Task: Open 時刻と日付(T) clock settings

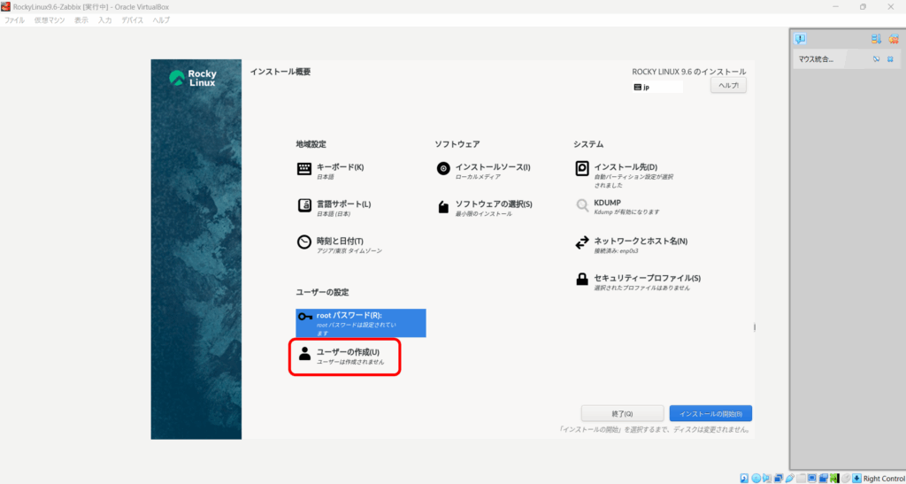Action: 339,245
